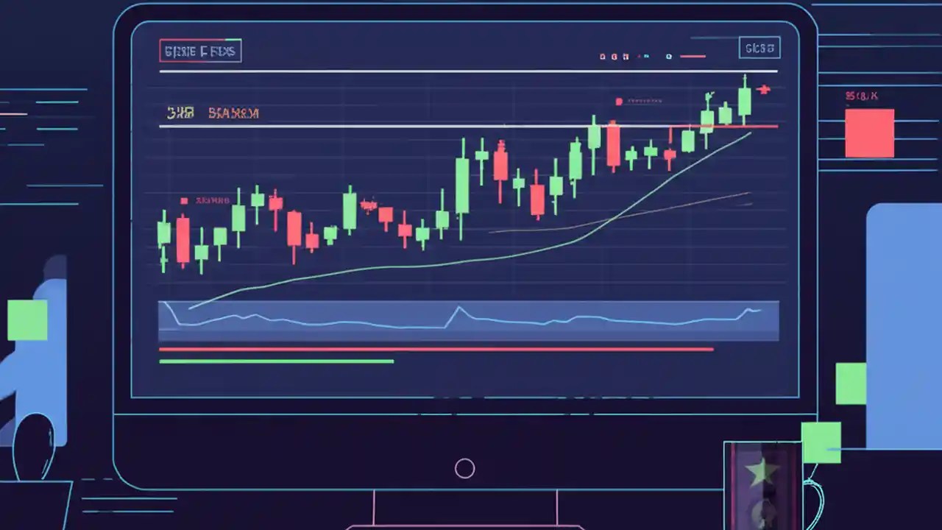Image resolution: width=942 pixels, height=530 pixels.
Task: Open the ticker symbol dropdown in the top-left box
Action: (x=199, y=50)
